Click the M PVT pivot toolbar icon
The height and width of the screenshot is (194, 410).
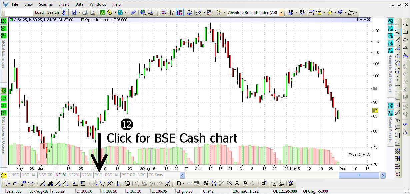[x=302, y=12]
